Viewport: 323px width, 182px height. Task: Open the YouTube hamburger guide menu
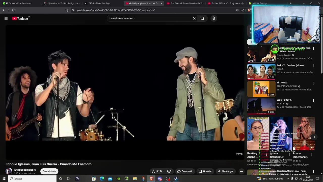coord(6,18)
